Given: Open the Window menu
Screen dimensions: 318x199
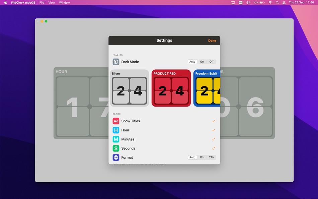Looking at the screenshot, I should 64,3.
